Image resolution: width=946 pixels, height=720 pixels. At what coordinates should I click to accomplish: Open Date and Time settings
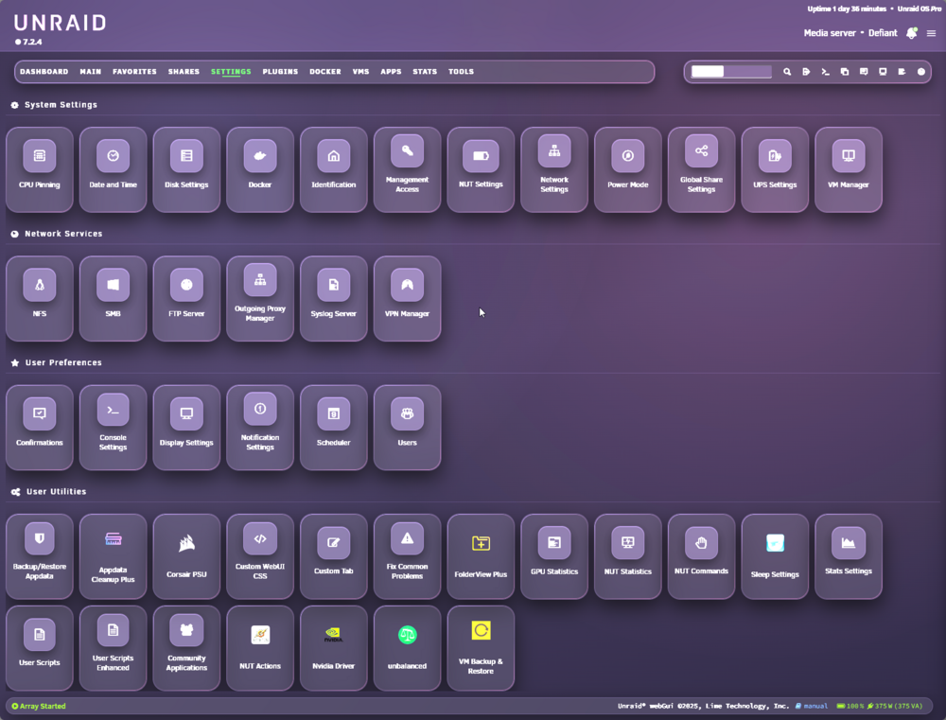[113, 169]
